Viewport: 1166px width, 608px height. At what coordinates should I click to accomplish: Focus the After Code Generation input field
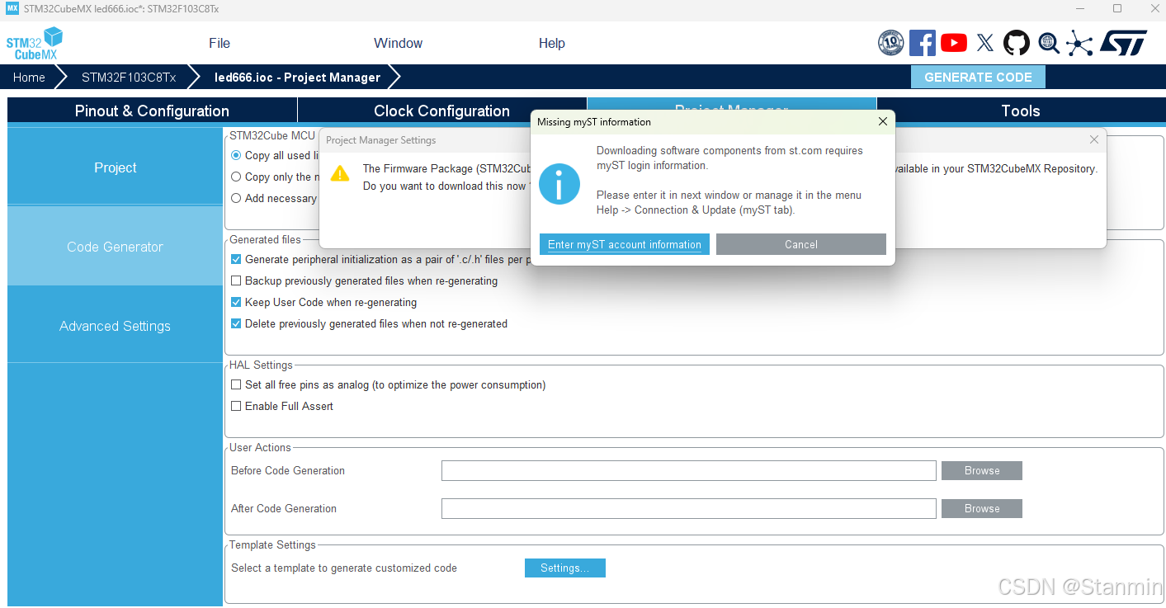coord(689,508)
